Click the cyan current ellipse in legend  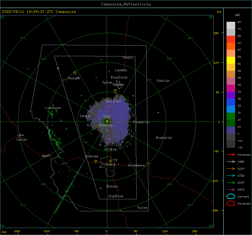click(231, 196)
